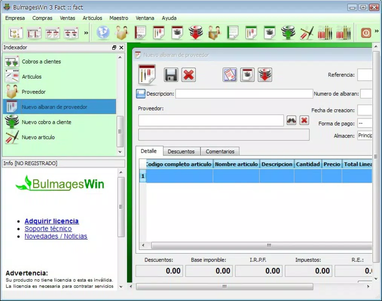Click the globe icon in the top toolbar
The width and height of the screenshot is (382, 301).
pos(103,33)
